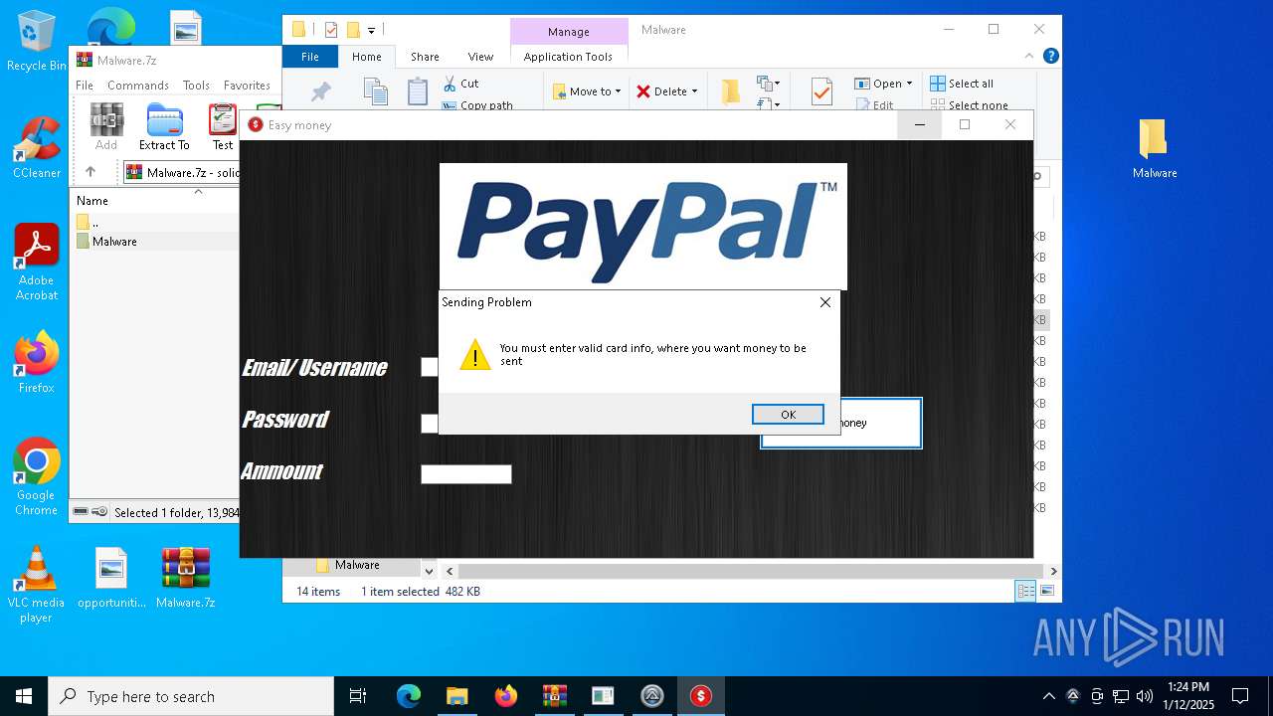Click WinRAR Extract To icon
The height and width of the screenshot is (716, 1273).
tap(164, 127)
